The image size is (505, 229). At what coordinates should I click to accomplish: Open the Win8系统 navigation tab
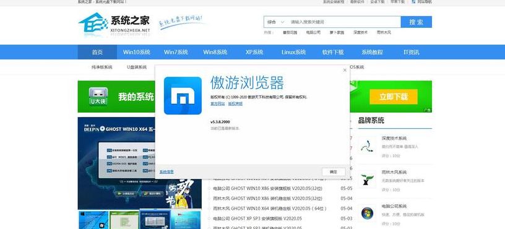pyautogui.click(x=215, y=52)
